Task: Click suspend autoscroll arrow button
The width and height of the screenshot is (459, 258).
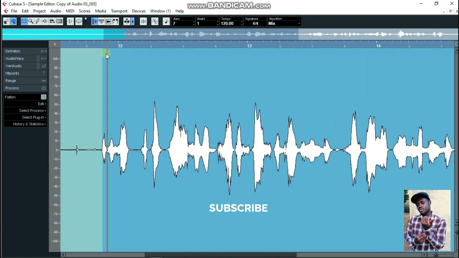Action: coord(133,21)
